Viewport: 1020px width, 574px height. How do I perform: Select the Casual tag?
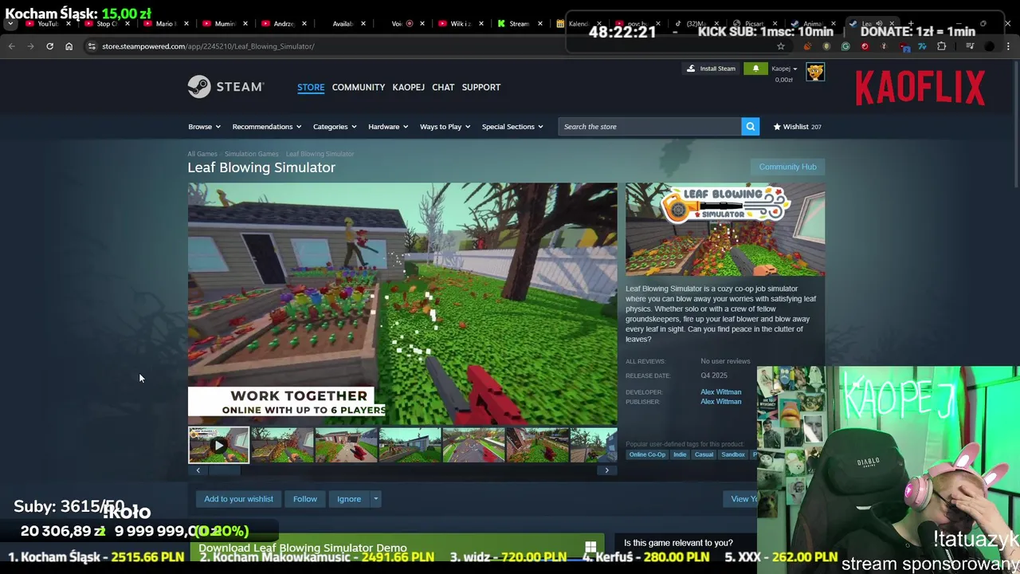704,454
